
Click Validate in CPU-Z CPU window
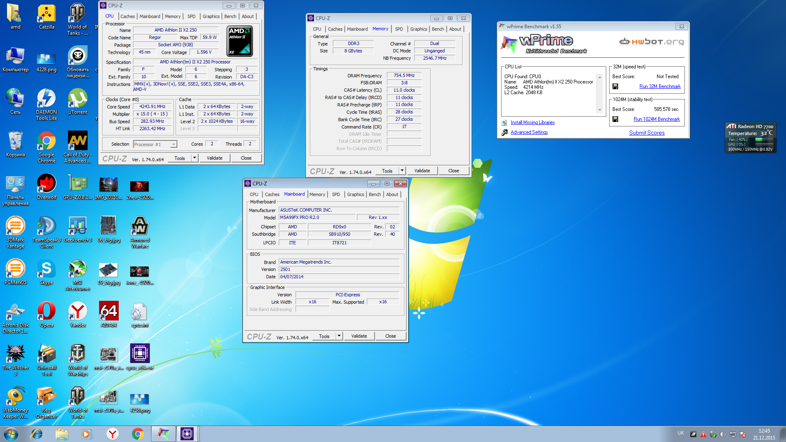[215, 158]
